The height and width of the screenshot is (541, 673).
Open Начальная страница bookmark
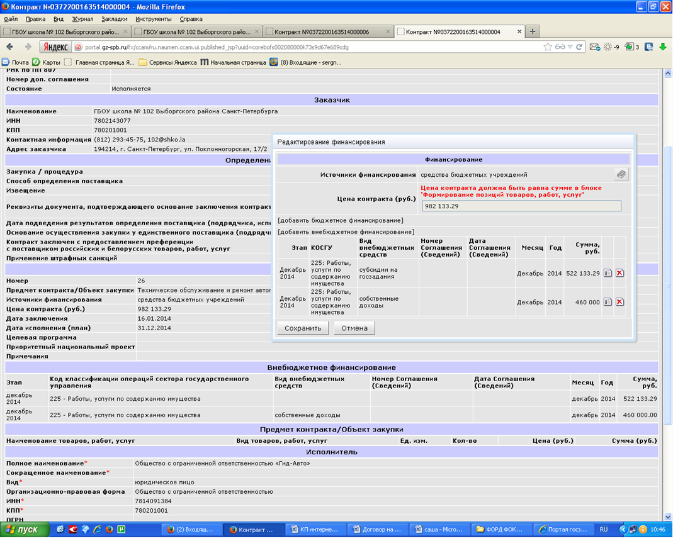tap(233, 62)
